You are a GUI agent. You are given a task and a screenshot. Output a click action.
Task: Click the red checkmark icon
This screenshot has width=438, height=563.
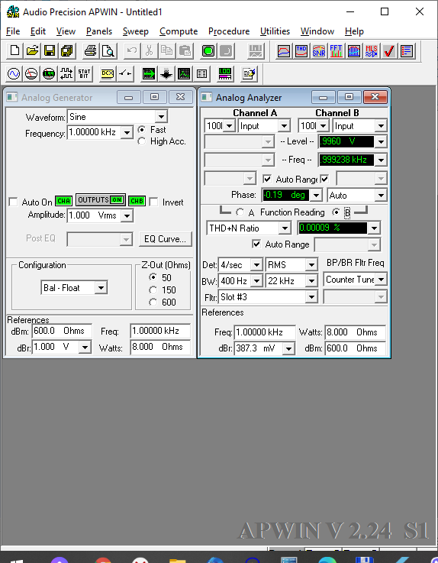(389, 51)
